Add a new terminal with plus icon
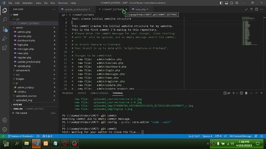This screenshot has width=266, height=149. (234, 93)
